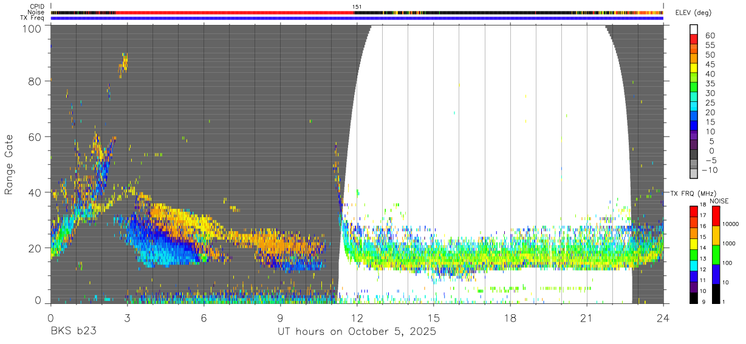The image size is (746, 344).
Task: Click elevation scale value 55
Action: point(709,44)
